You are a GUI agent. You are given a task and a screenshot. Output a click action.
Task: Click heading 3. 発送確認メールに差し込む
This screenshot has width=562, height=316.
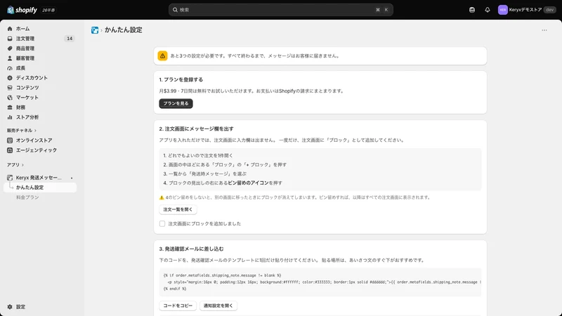(191, 249)
